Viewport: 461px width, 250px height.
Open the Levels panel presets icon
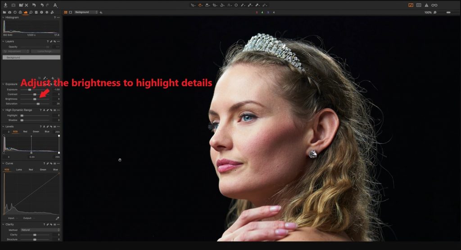click(x=54, y=127)
